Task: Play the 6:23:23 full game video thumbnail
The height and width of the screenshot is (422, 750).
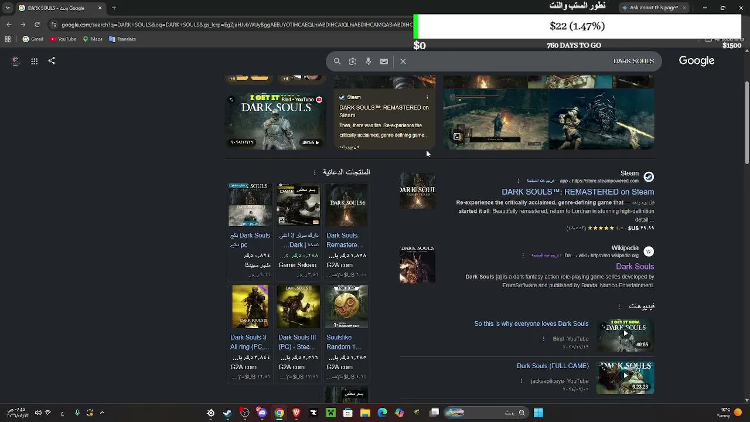Action: pyautogui.click(x=625, y=377)
